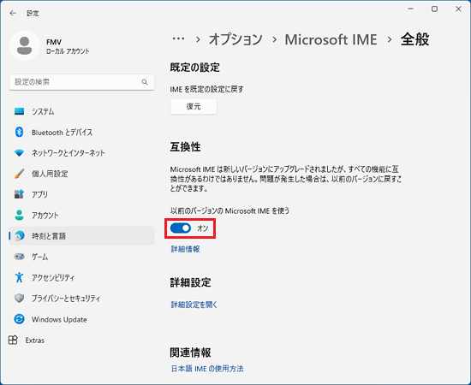
Task: Minimize the Settings window
Action: pyautogui.click(x=411, y=9)
